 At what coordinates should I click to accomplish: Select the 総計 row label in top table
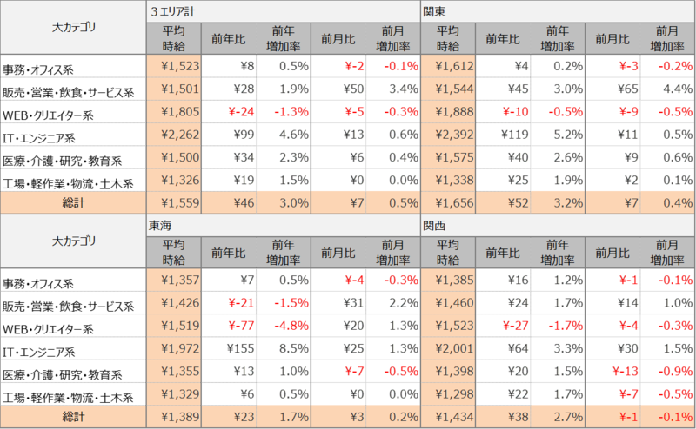tap(74, 201)
